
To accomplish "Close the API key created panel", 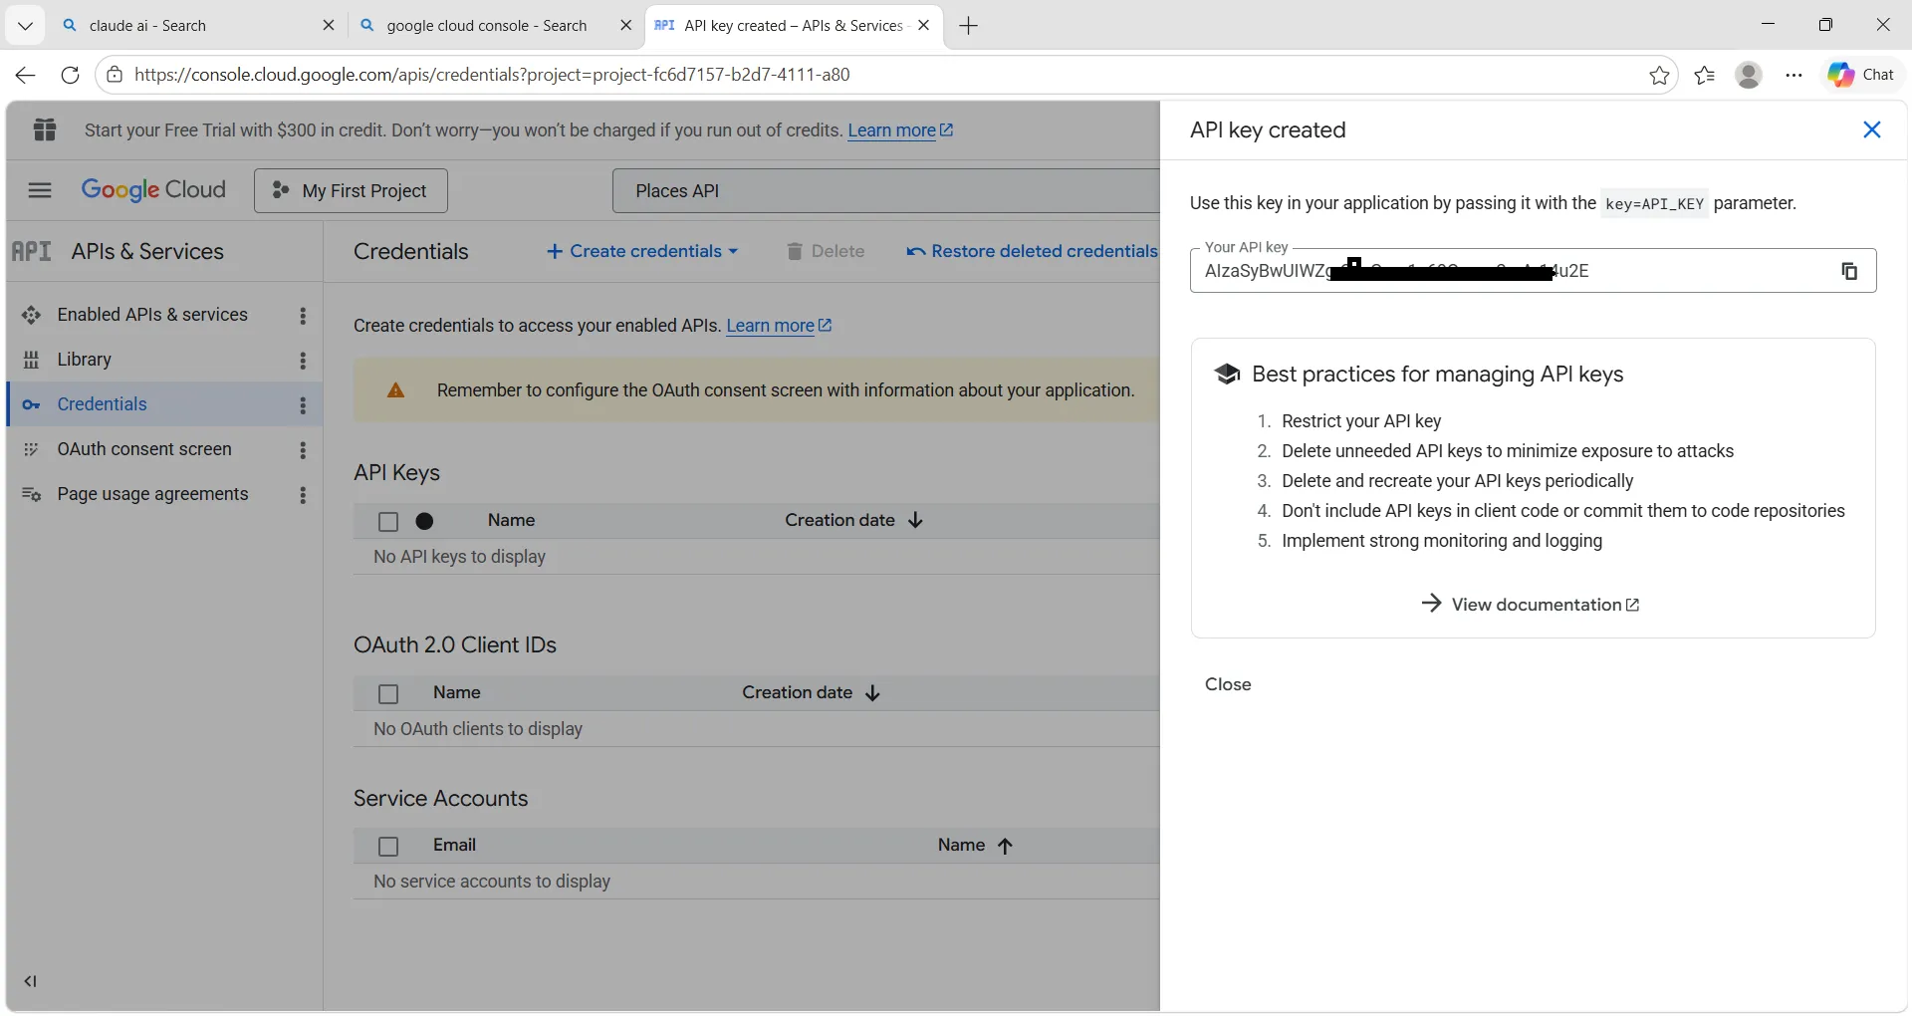I will point(1871,130).
